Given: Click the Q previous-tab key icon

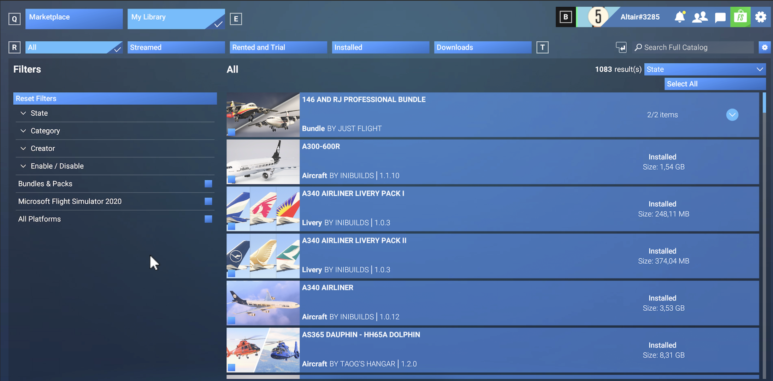Looking at the screenshot, I should pyautogui.click(x=14, y=19).
